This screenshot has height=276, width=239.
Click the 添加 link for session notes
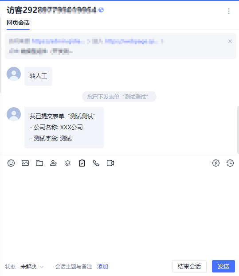102,267
